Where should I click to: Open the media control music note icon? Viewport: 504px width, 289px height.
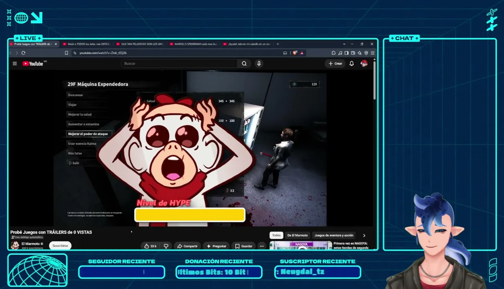[x=340, y=53]
